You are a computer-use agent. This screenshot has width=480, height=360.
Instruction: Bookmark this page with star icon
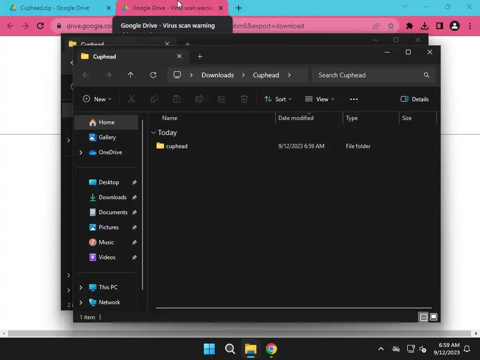tap(390, 26)
